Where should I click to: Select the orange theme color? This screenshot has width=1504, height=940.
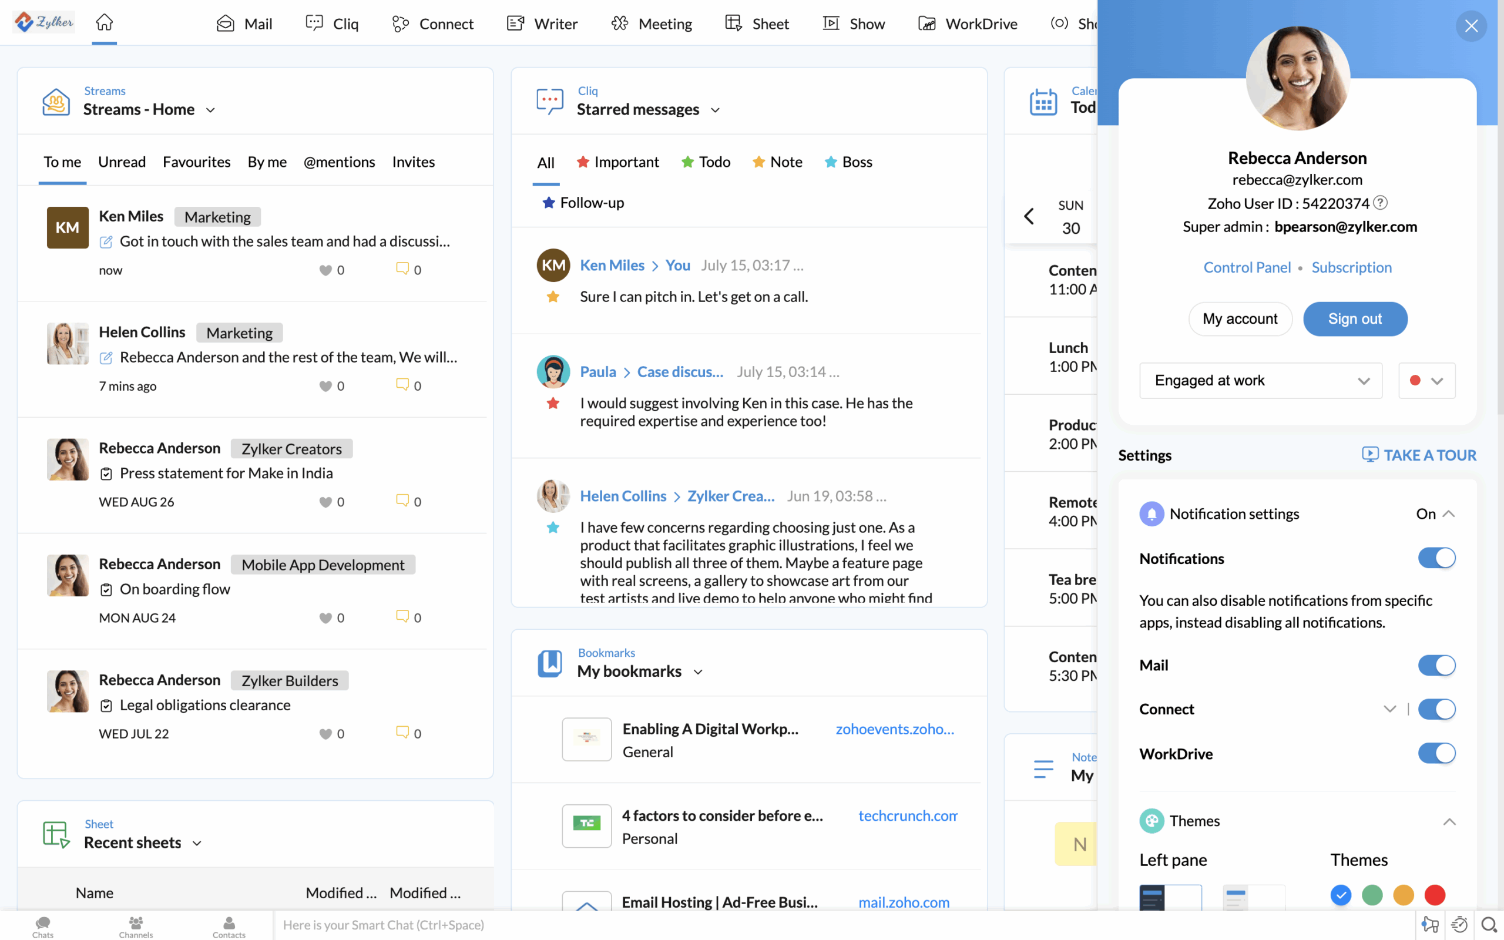[x=1404, y=895]
